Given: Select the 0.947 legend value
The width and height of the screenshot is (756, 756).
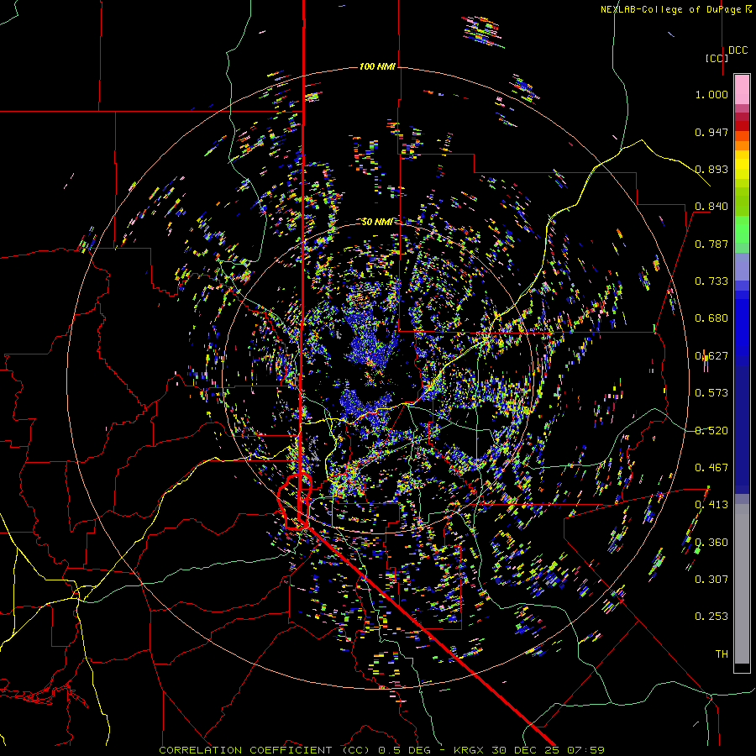Looking at the screenshot, I should click(711, 132).
